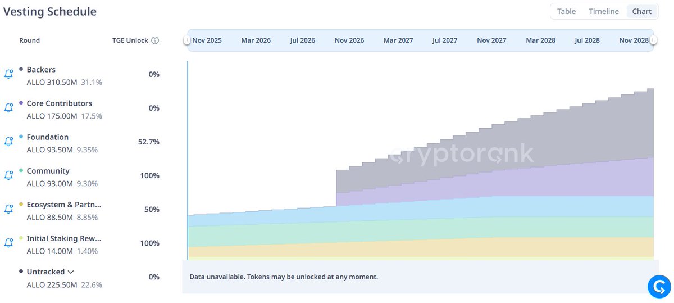The width and height of the screenshot is (674, 303).
Task: Click the Mar 2026 label on the timeline
Action: (256, 40)
